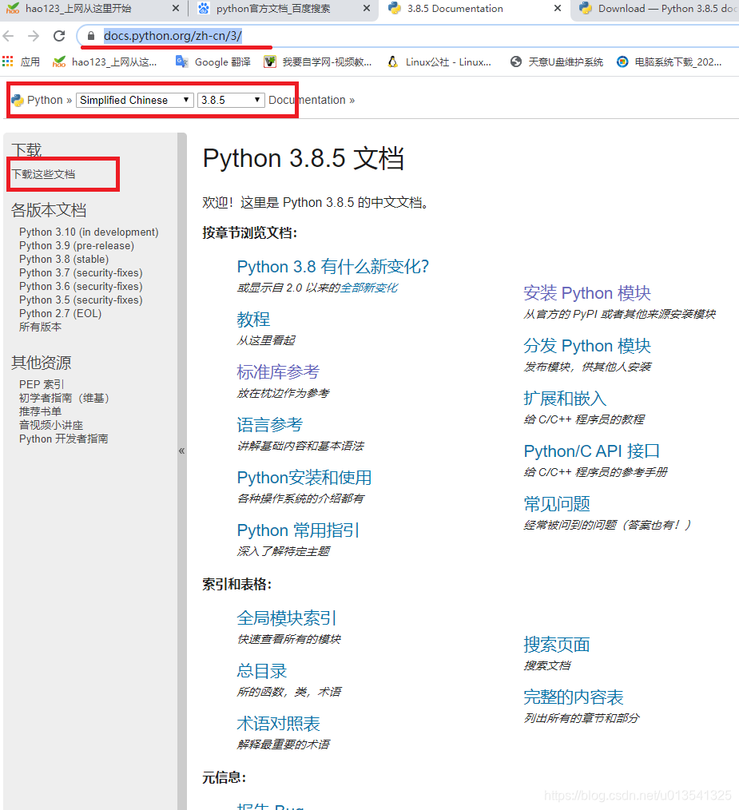Image resolution: width=739 pixels, height=810 pixels.
Task: Open the 天意U盘维护系统 bookmark
Action: [557, 62]
